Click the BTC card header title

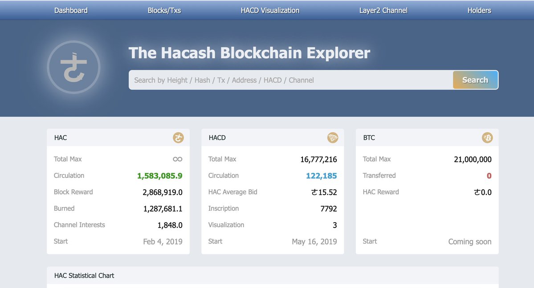(x=369, y=138)
